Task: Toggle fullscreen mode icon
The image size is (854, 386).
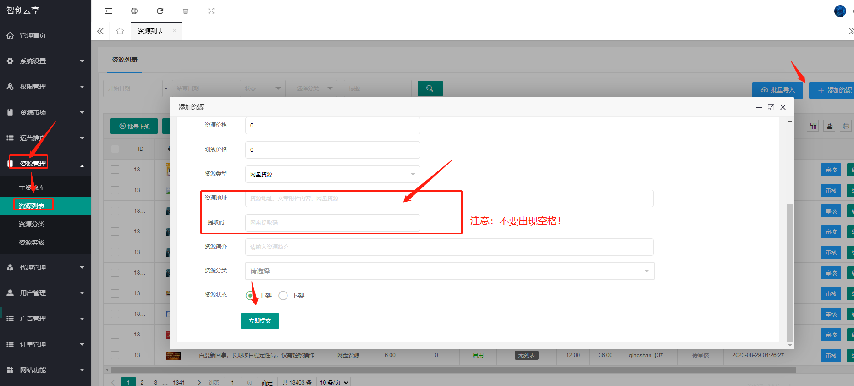Action: 211,11
